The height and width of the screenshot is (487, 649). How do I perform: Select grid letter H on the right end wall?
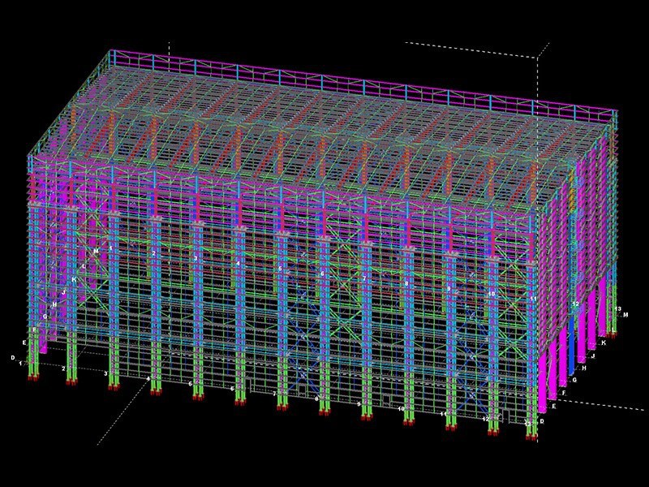(584, 368)
